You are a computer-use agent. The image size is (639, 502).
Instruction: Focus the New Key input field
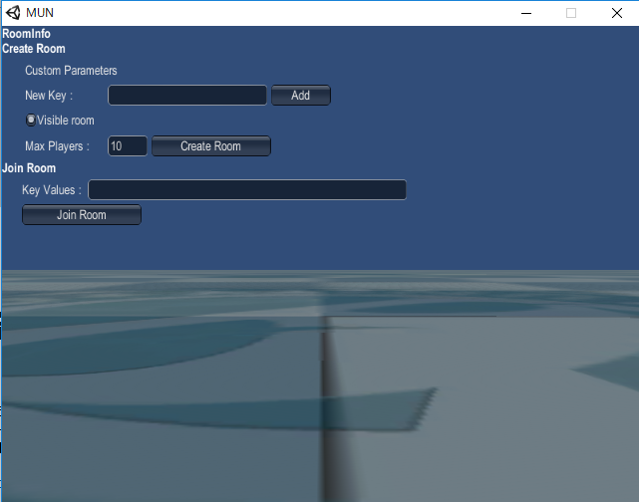point(187,96)
